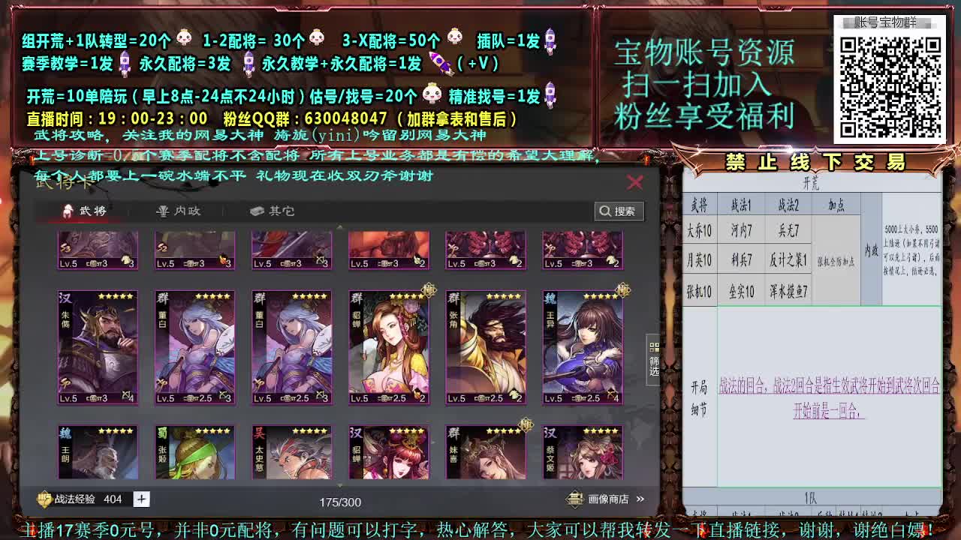The image size is (961, 540).
Task: Select the 朱儁 general card
Action: pyautogui.click(x=98, y=347)
